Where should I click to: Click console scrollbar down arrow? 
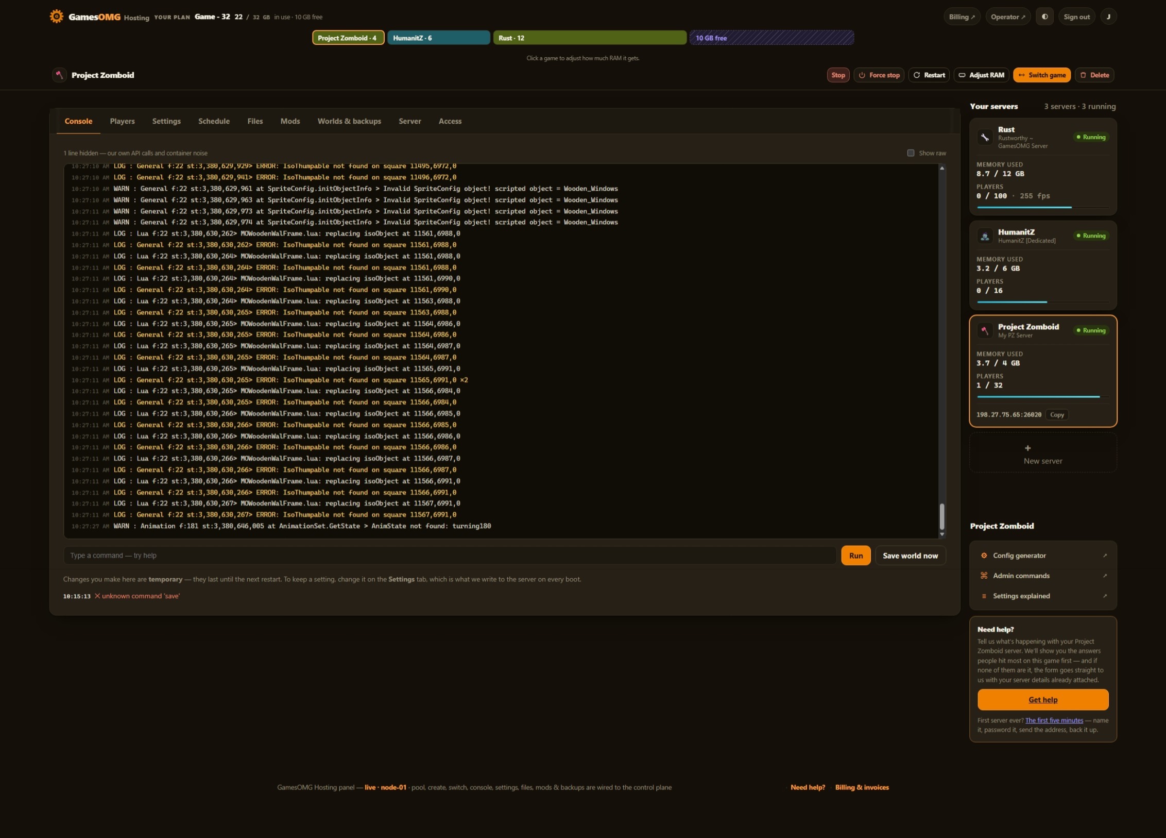coord(942,534)
